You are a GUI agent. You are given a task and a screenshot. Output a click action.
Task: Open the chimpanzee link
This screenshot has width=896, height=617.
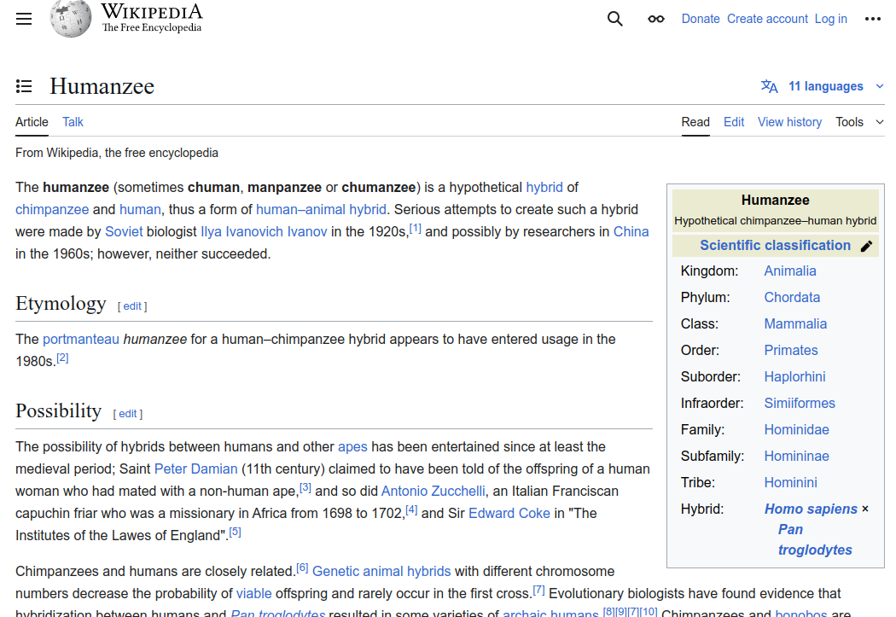[52, 210]
